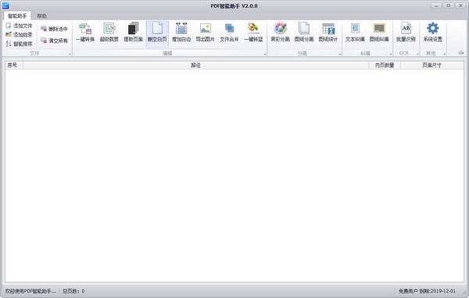Click the 一键转蓝 paint bucket tool

click(253, 33)
